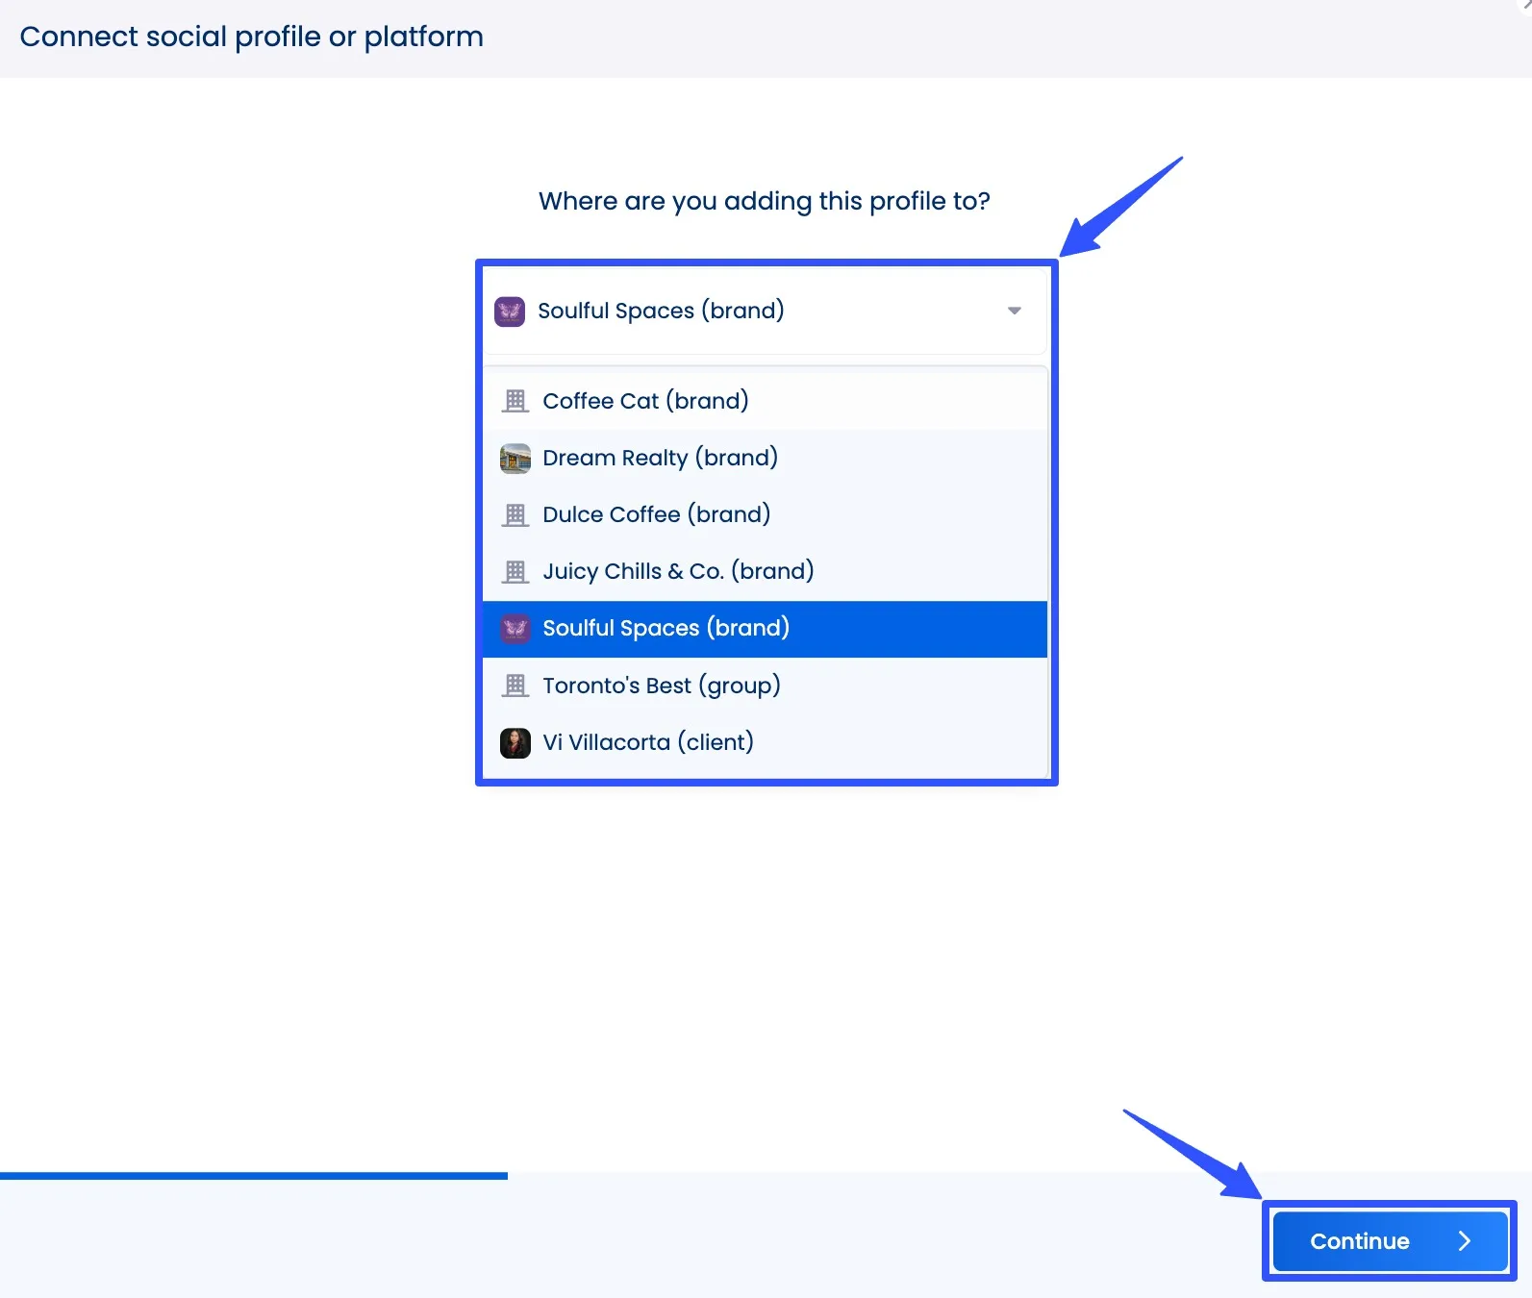Screen dimensions: 1532x1298
Task: Click the Vi Villacorta profile photo
Action: (x=515, y=742)
